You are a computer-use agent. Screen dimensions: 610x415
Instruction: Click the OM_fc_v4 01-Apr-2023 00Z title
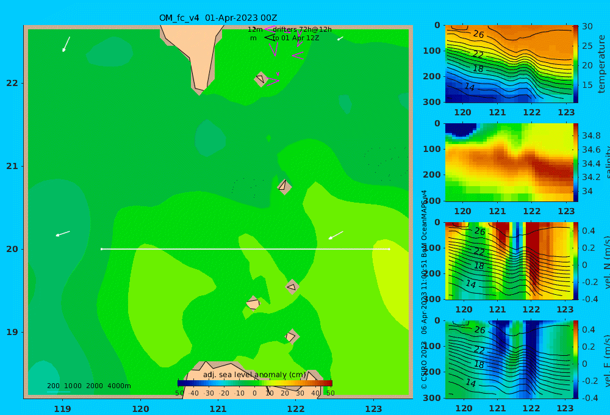pyautogui.click(x=218, y=18)
